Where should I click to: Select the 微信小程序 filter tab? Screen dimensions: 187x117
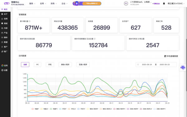tap(65, 65)
